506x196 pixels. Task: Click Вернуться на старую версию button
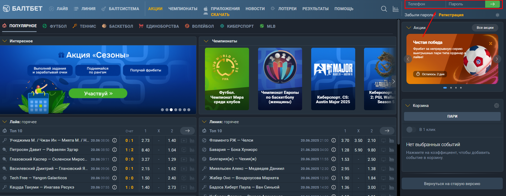point(452,184)
